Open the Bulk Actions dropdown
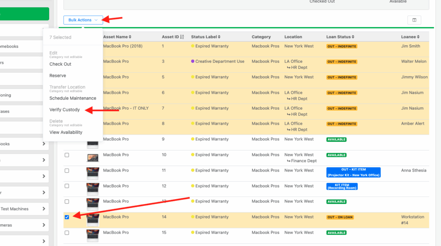Viewport: 441px width, 246px height. tap(83, 20)
